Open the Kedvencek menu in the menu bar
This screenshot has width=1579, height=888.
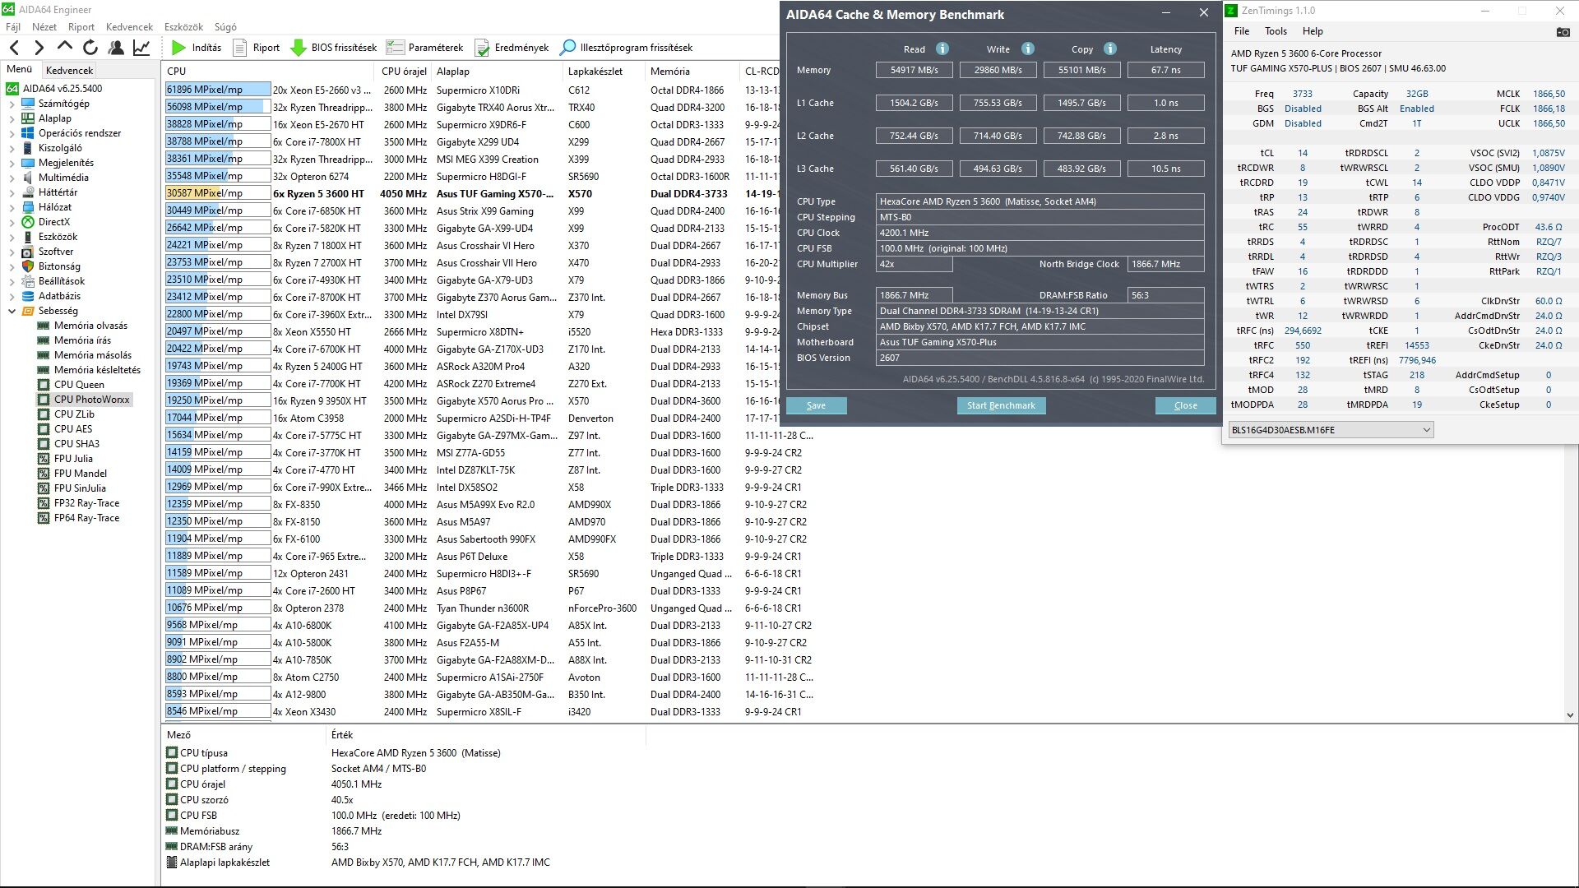pos(130,27)
